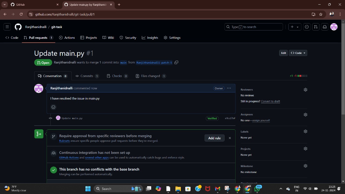The height and width of the screenshot is (194, 345).
Task: Switch to the Checks tab
Action: (117, 76)
